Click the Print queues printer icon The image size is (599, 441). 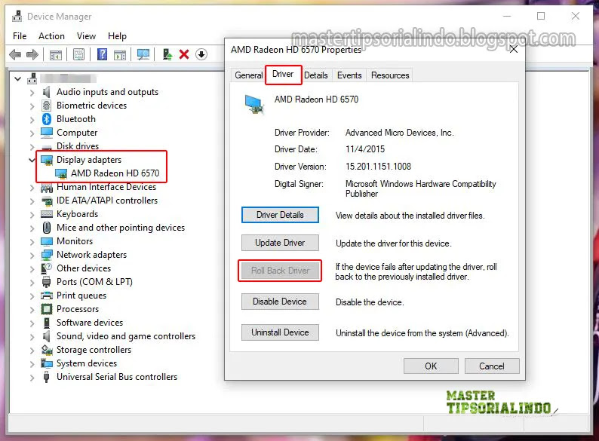tap(47, 296)
